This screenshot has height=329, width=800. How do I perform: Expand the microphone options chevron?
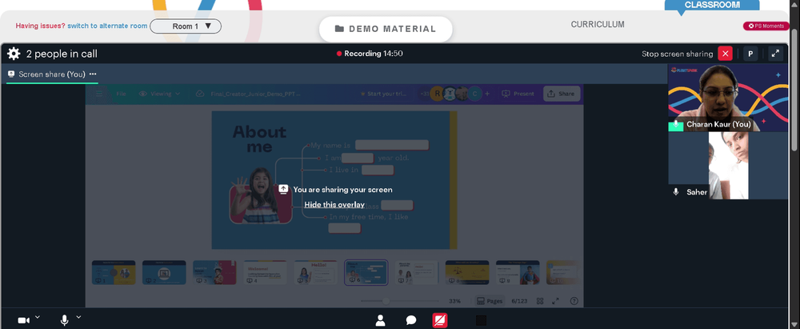point(78,318)
